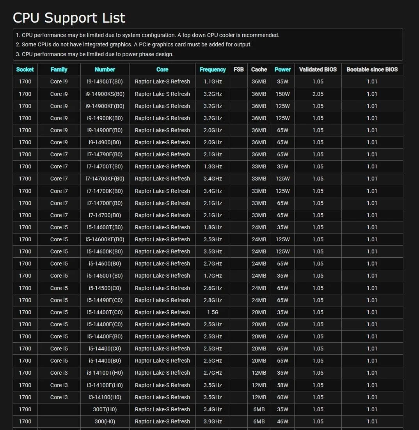Viewport: 419px width, 430px height.
Task: Select the i7-14790F(B0) table cell
Action: 105,154
